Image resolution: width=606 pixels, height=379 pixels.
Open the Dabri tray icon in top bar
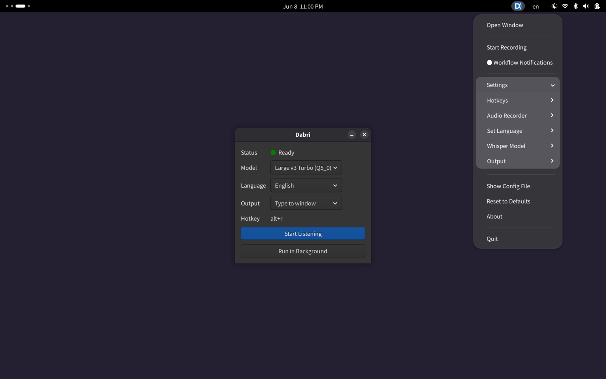click(518, 6)
